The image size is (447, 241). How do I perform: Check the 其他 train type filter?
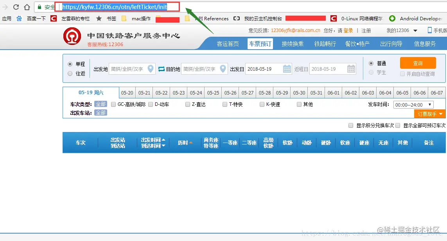click(x=299, y=104)
